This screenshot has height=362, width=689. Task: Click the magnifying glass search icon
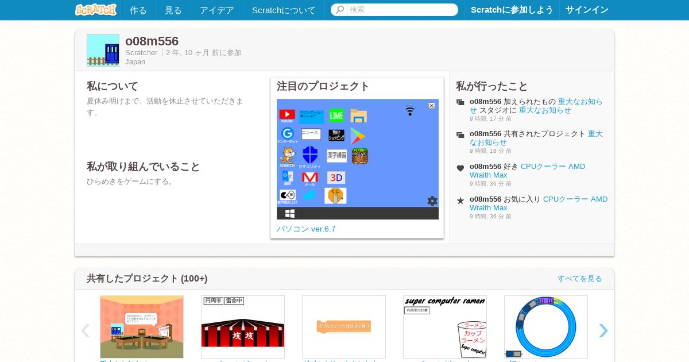click(x=340, y=10)
